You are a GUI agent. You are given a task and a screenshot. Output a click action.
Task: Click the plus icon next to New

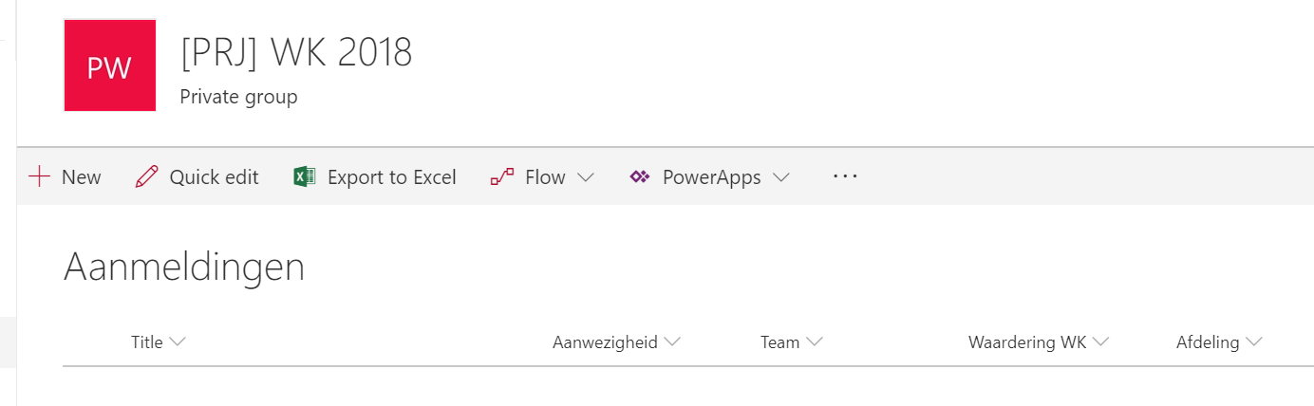point(39,176)
